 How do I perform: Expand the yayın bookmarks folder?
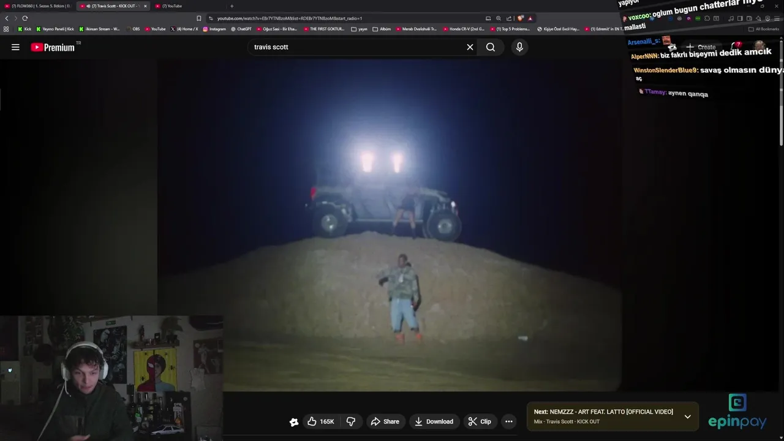(x=360, y=29)
